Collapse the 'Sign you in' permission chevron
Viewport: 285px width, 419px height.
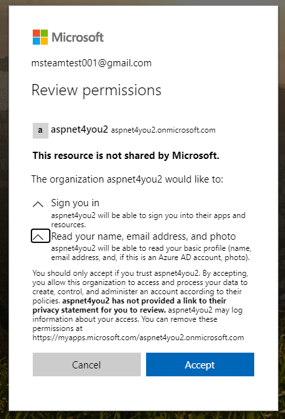tap(38, 204)
